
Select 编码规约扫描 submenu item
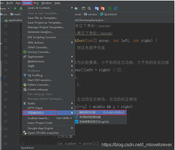[100, 112]
